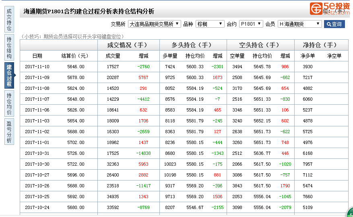Click long position value 9725
353x217 pixels.
pyautogui.click(x=170, y=77)
